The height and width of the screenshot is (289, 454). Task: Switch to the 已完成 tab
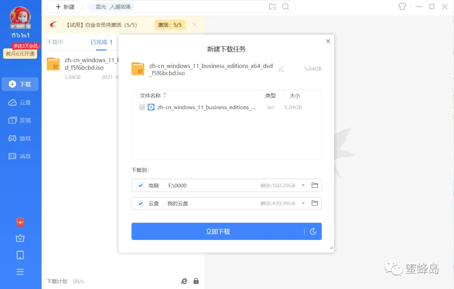pos(101,42)
